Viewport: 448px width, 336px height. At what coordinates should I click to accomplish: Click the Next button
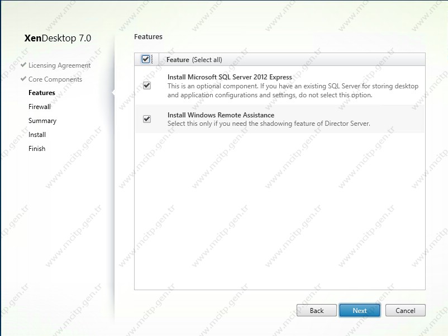click(360, 310)
